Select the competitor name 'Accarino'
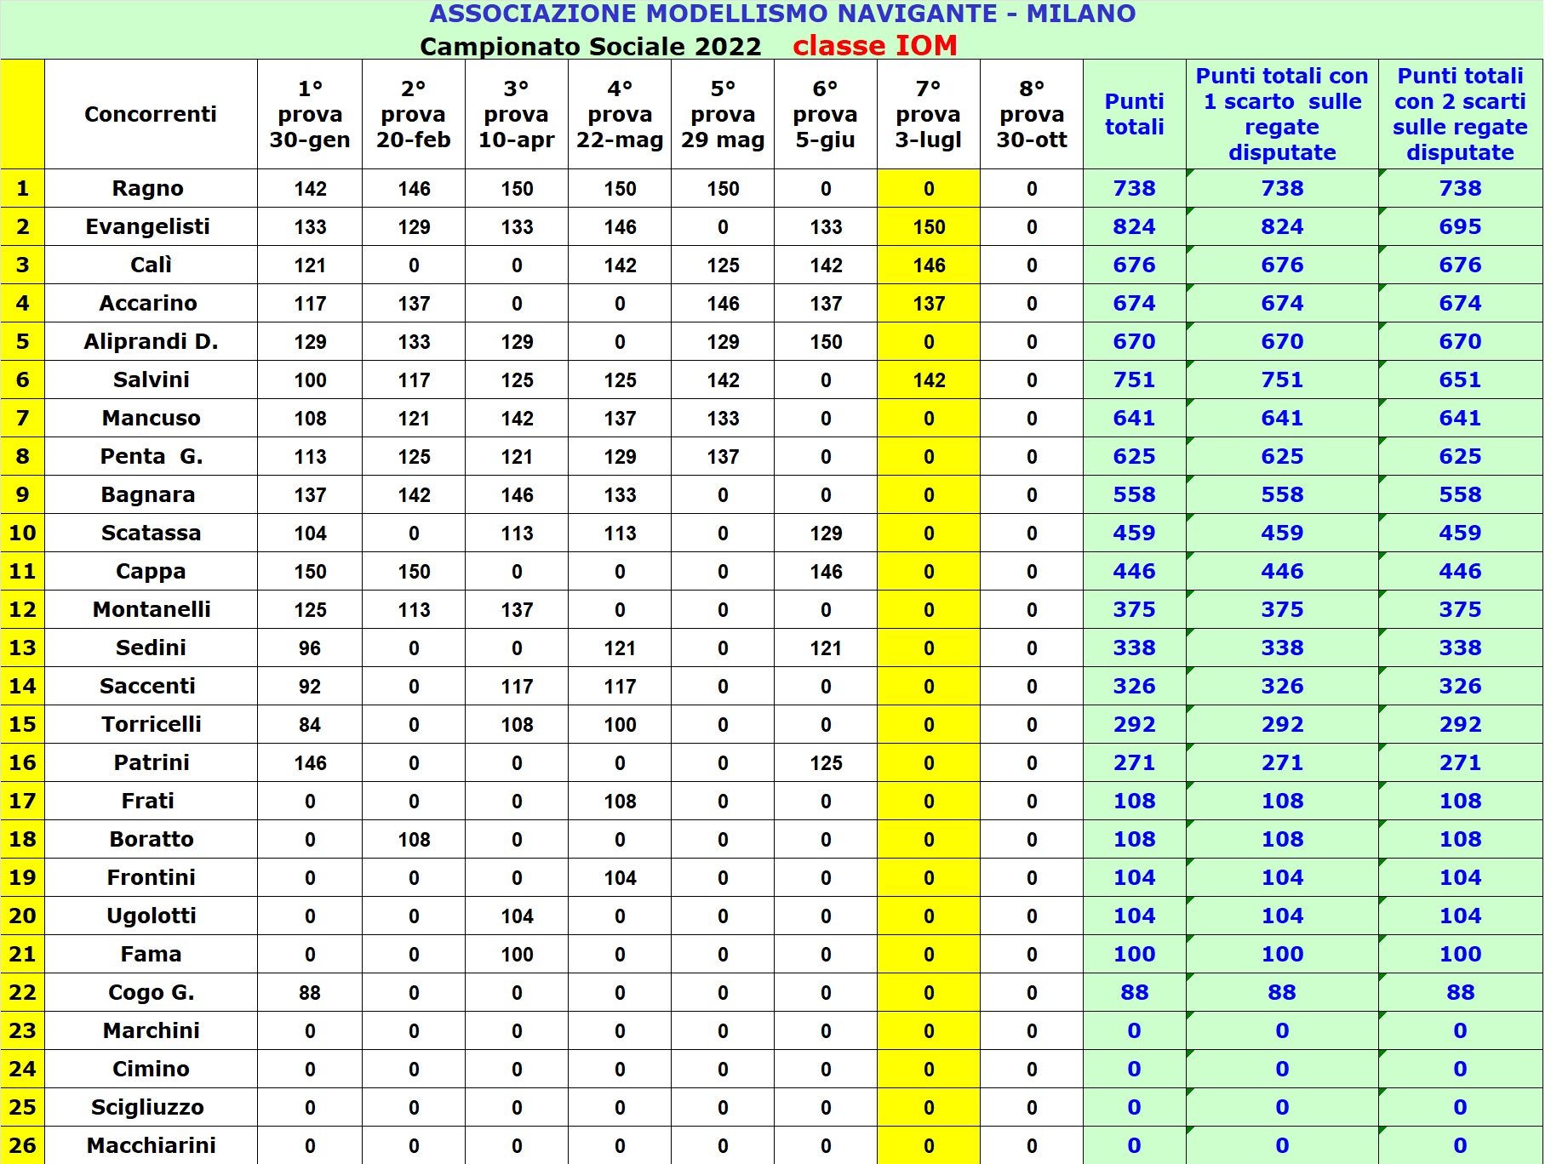The width and height of the screenshot is (1551, 1164). coord(148,304)
